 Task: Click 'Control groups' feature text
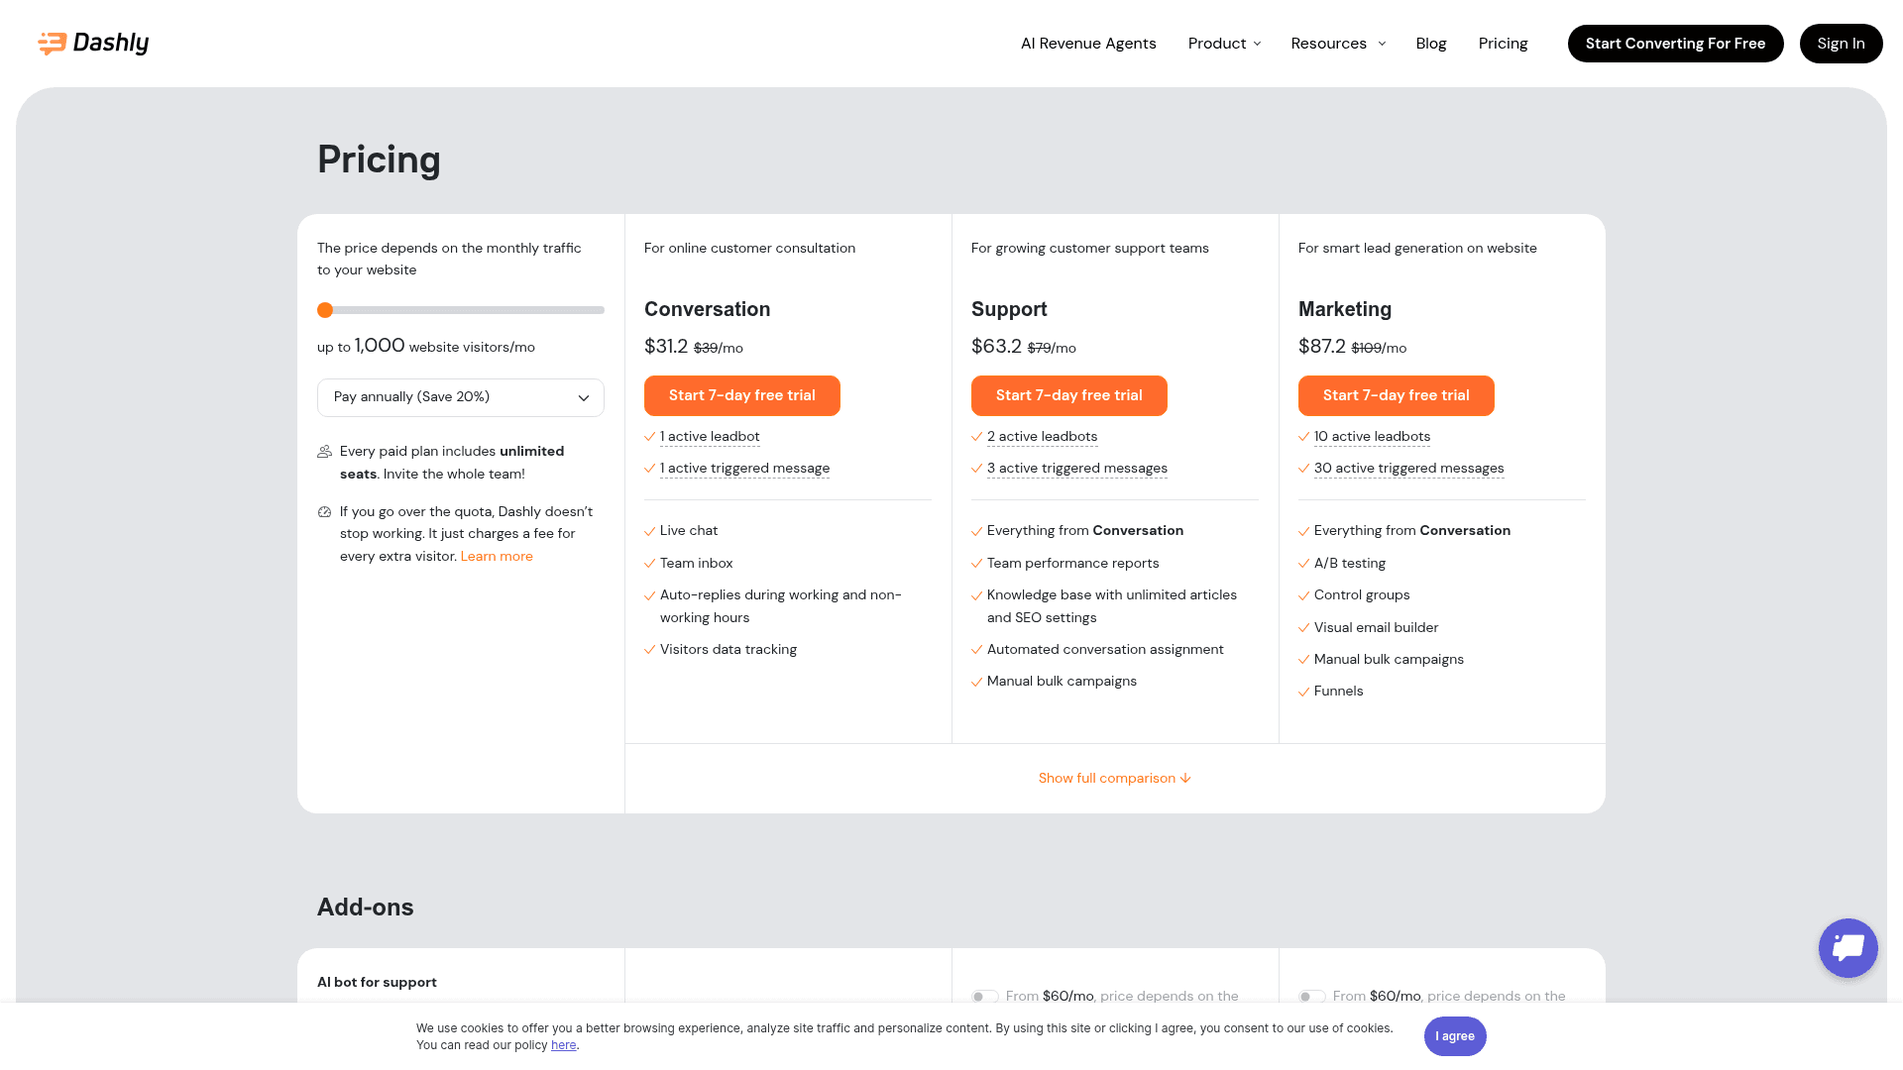click(x=1362, y=595)
